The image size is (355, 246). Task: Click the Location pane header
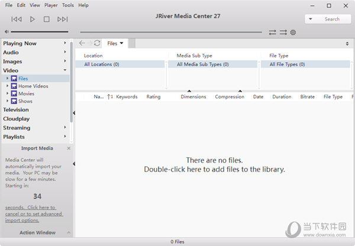click(93, 56)
